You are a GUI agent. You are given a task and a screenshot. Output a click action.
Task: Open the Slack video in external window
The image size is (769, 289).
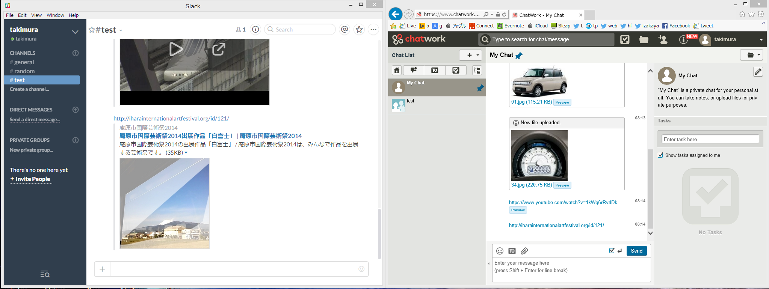(219, 49)
